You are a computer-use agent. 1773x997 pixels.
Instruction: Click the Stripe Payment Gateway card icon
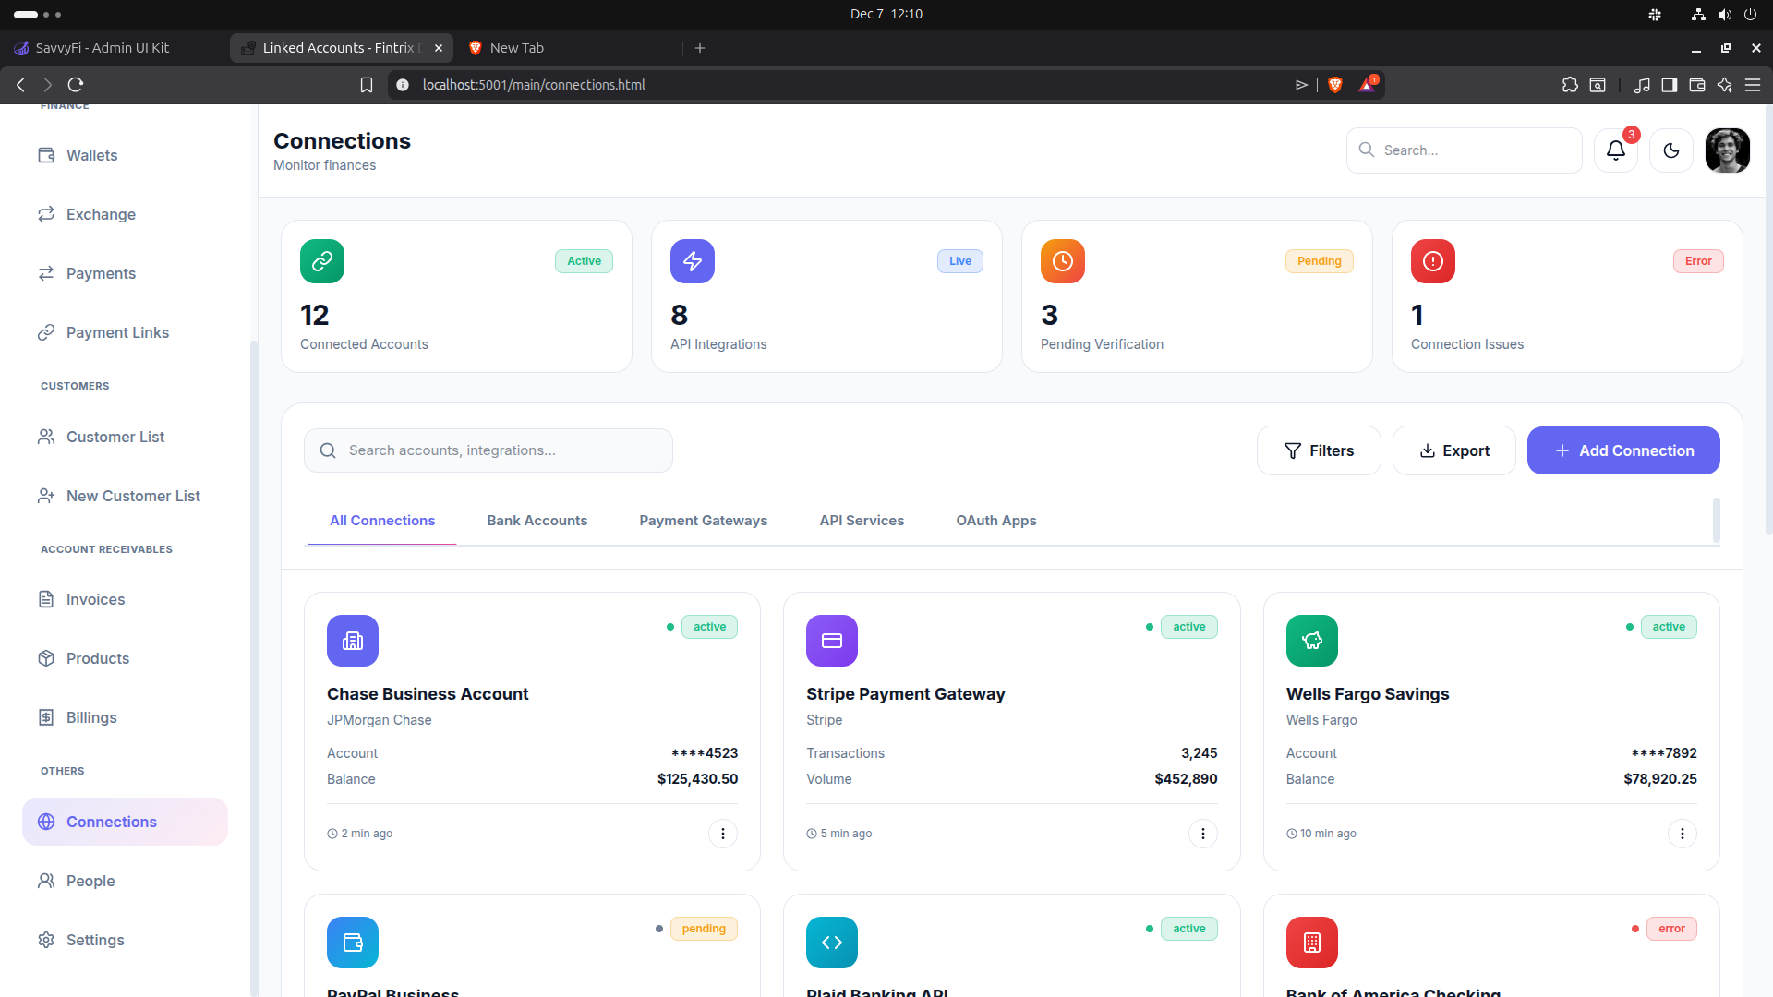[x=831, y=641]
